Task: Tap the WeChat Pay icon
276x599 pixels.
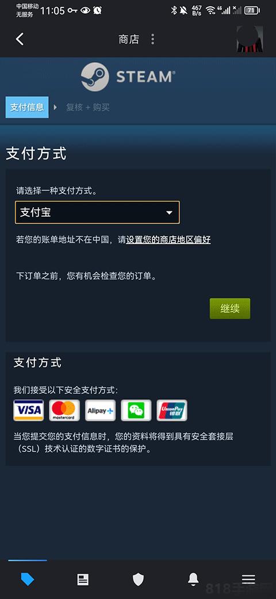Action: click(136, 410)
